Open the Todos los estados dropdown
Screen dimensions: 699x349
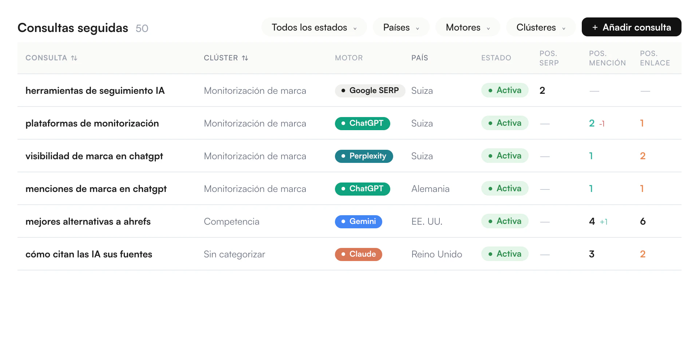pos(314,27)
